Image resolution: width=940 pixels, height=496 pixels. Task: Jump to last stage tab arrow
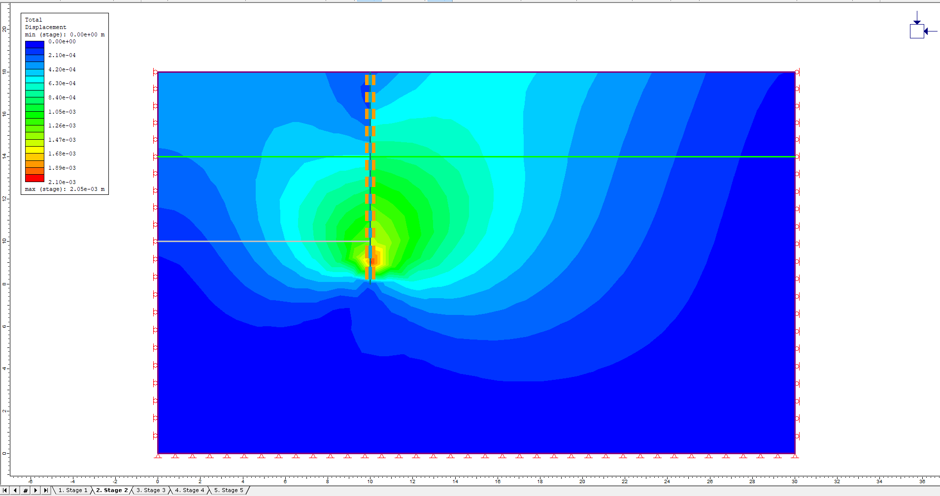[46, 490]
